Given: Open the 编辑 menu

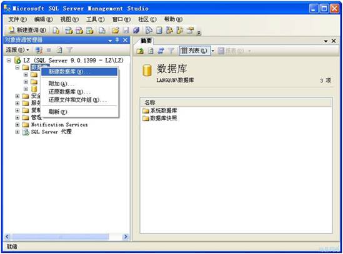Looking at the screenshot, I should [x=43, y=19].
